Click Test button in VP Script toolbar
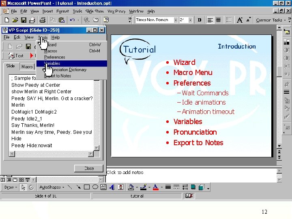The width and height of the screenshot is (292, 219). coord(16,56)
